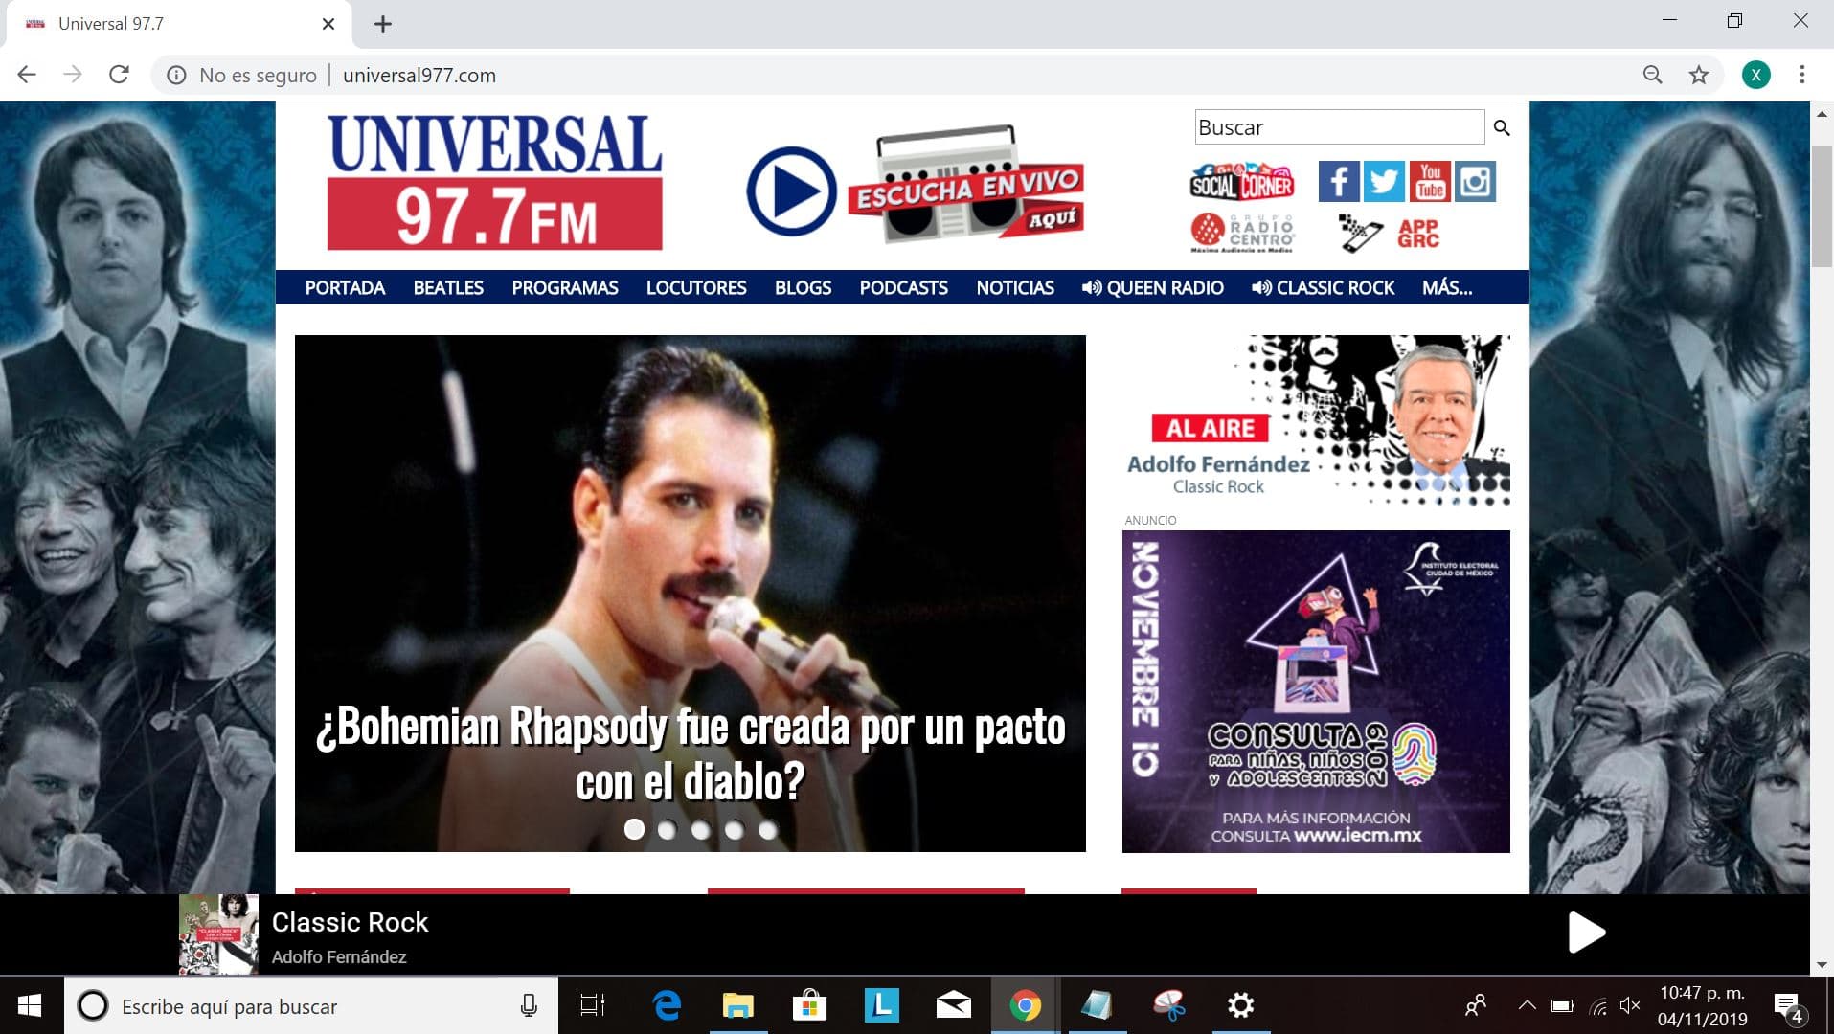Show hidden system tray icons
The width and height of the screenshot is (1834, 1034).
(1527, 1005)
